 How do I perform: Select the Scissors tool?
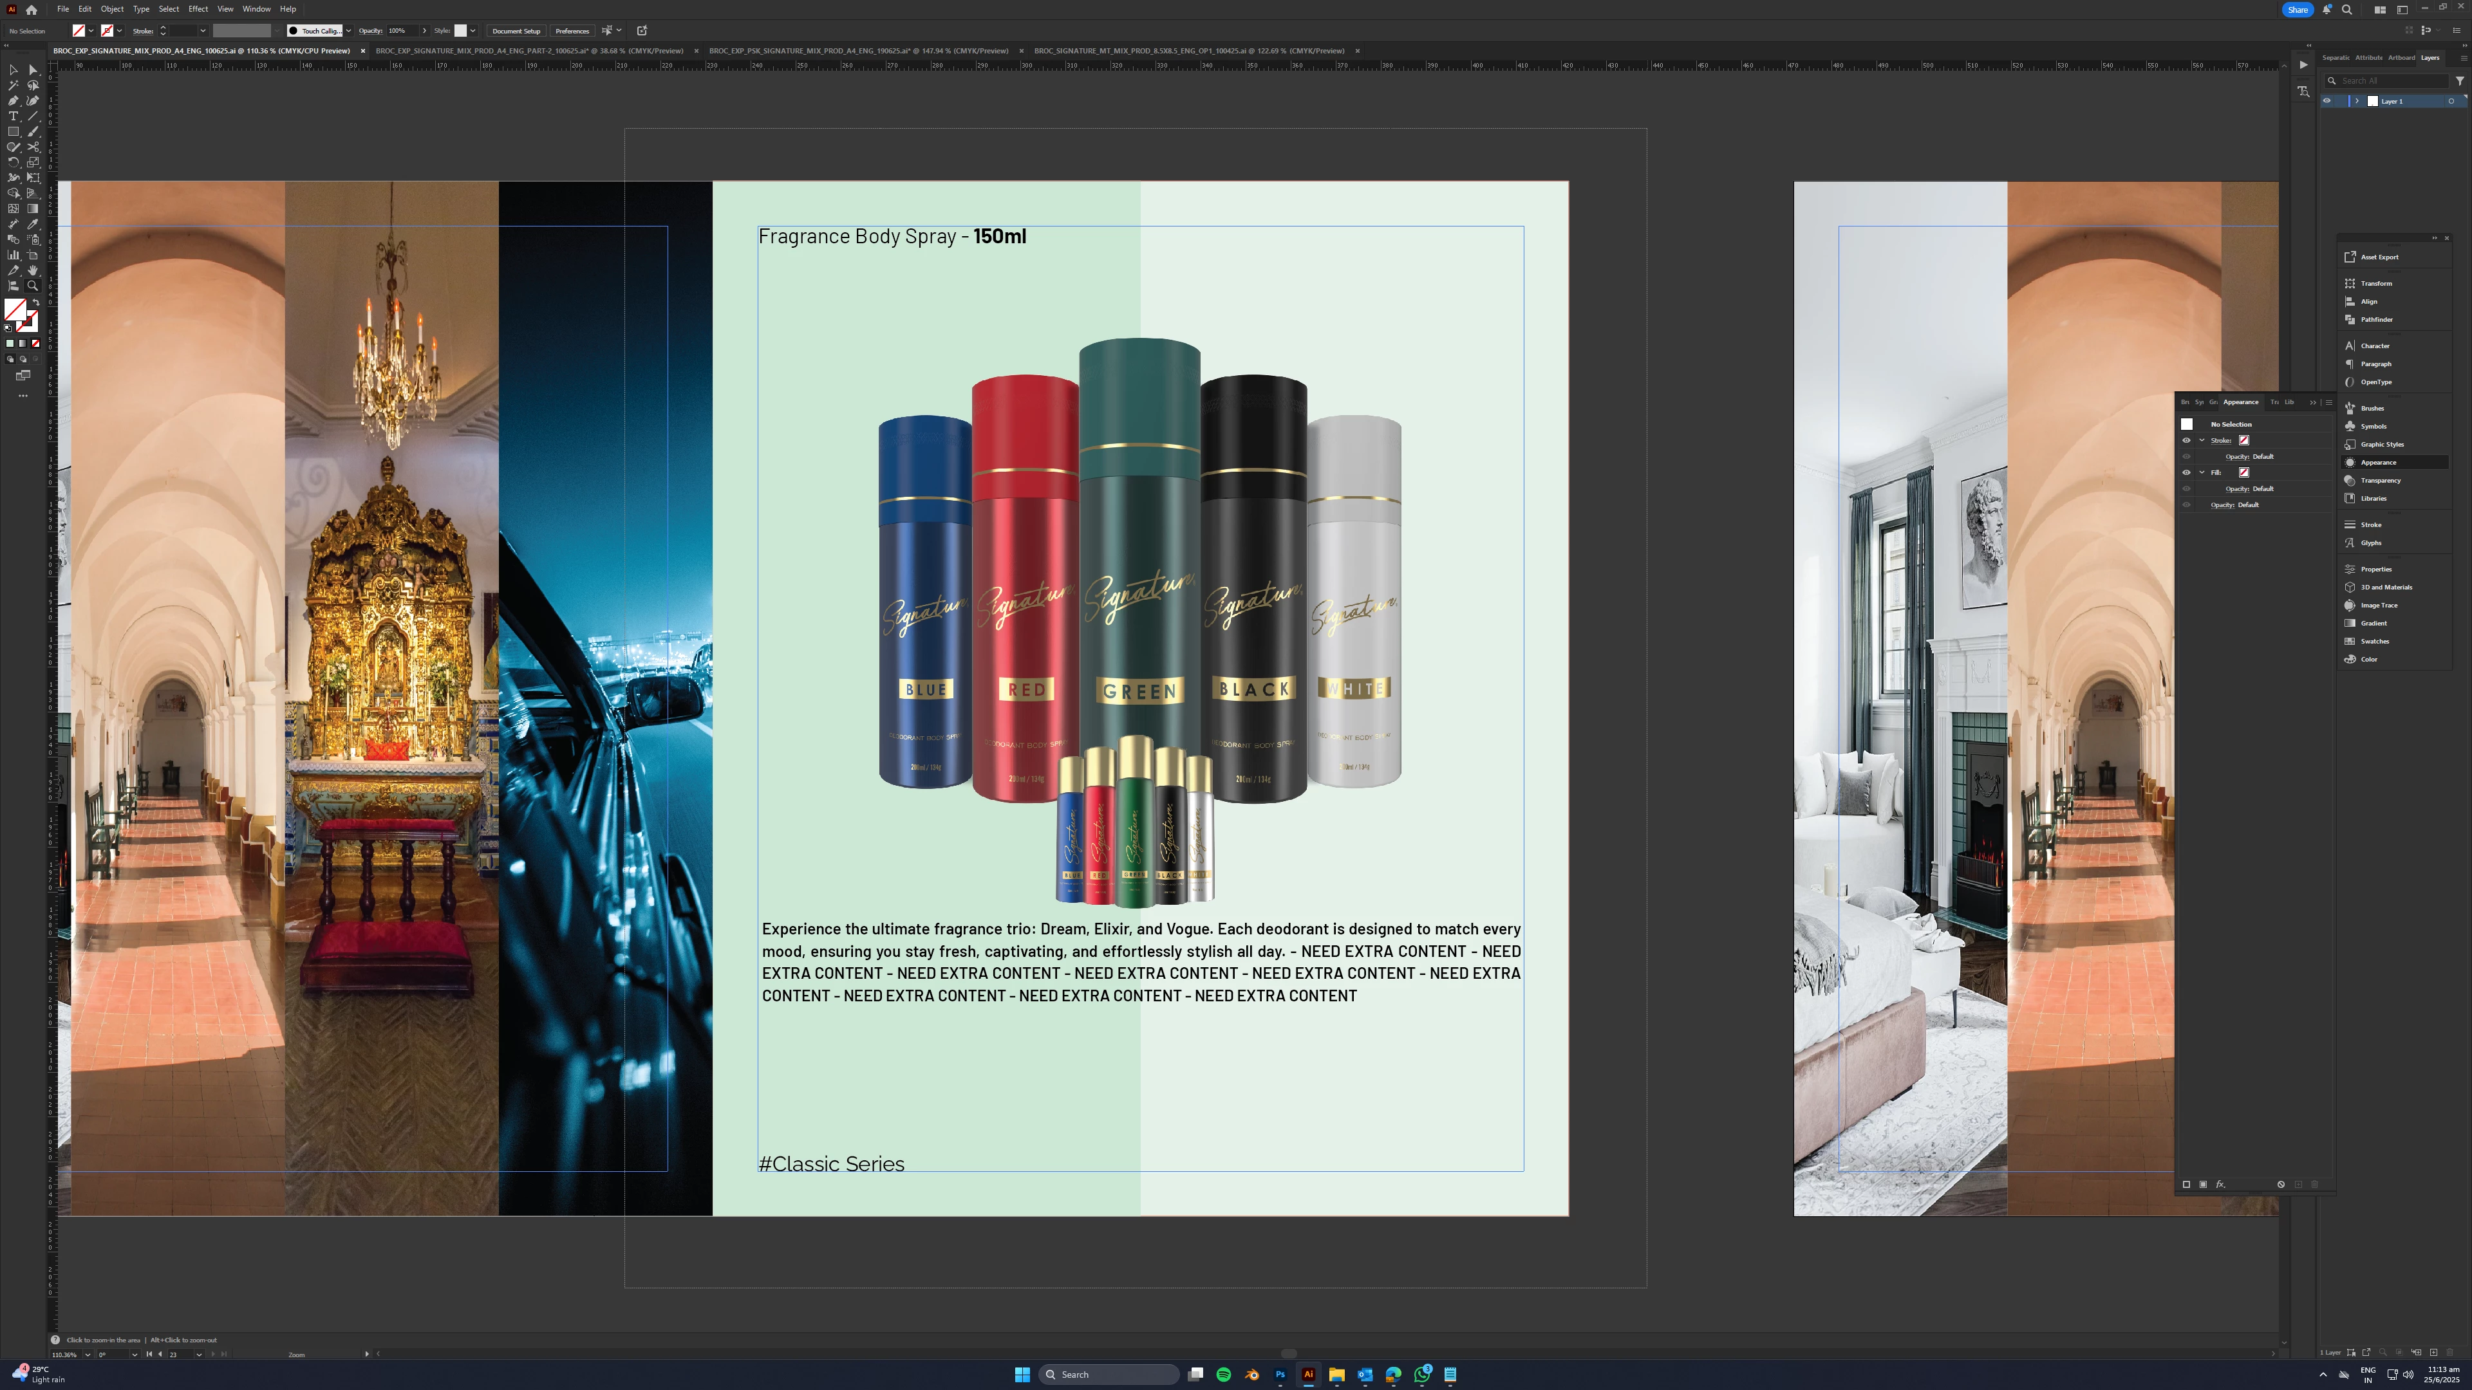(x=33, y=147)
